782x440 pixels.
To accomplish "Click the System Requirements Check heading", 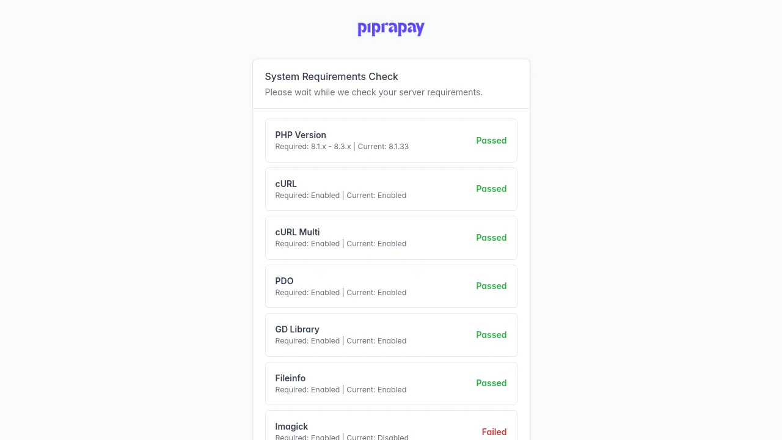I will [331, 76].
